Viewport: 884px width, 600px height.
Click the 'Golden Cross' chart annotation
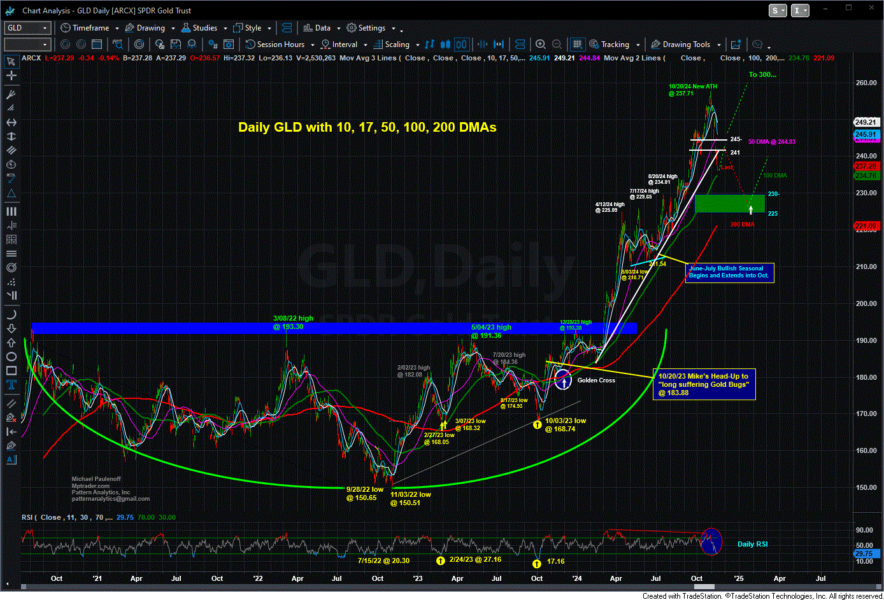(x=596, y=380)
